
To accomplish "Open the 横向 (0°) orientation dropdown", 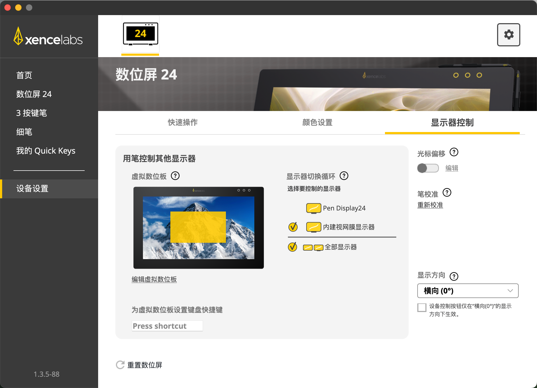I will [x=468, y=291].
